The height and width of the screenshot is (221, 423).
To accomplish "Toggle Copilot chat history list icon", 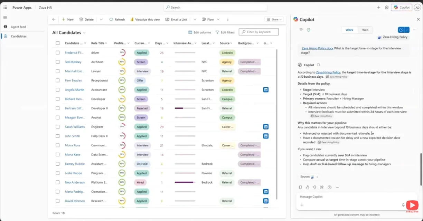I will (301, 30).
